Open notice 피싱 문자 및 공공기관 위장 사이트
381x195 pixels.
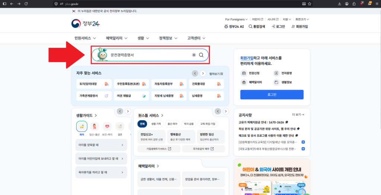(x=269, y=129)
